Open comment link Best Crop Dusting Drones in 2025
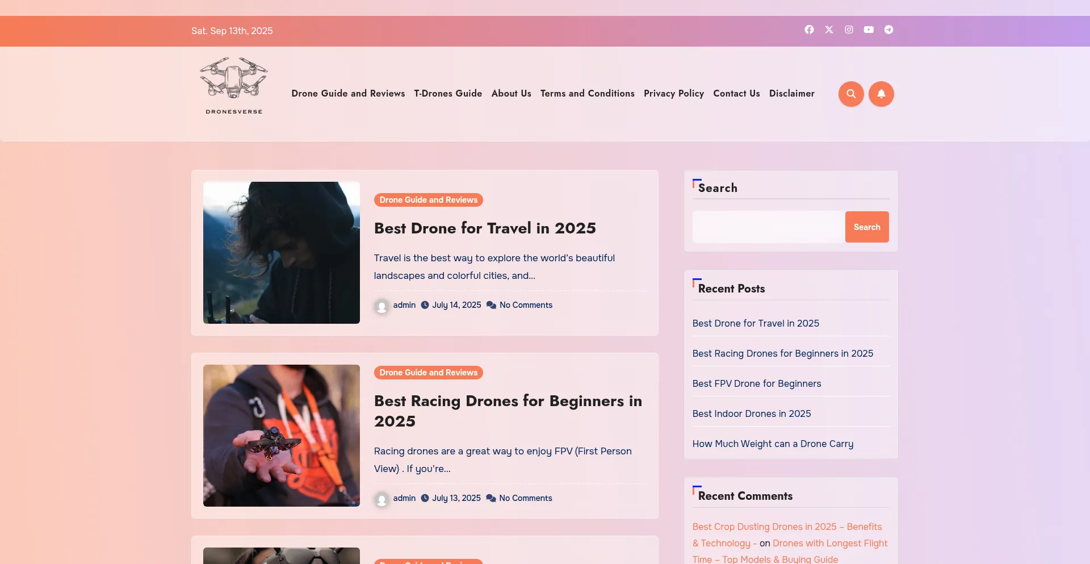Screen dimensions: 1090x564 click(787, 534)
